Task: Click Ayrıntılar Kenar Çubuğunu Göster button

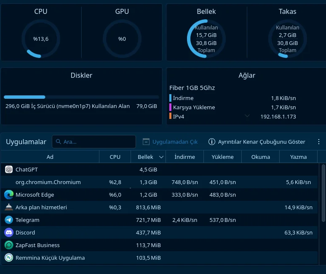Action: (x=257, y=142)
